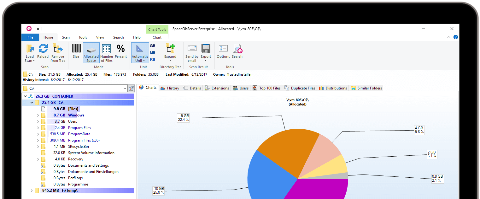Open the Extensions tab
This screenshot has height=199, width=480.
(x=217, y=88)
